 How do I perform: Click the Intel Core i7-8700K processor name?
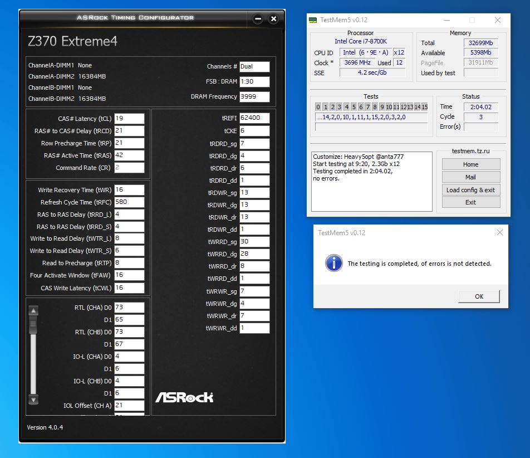point(361,41)
